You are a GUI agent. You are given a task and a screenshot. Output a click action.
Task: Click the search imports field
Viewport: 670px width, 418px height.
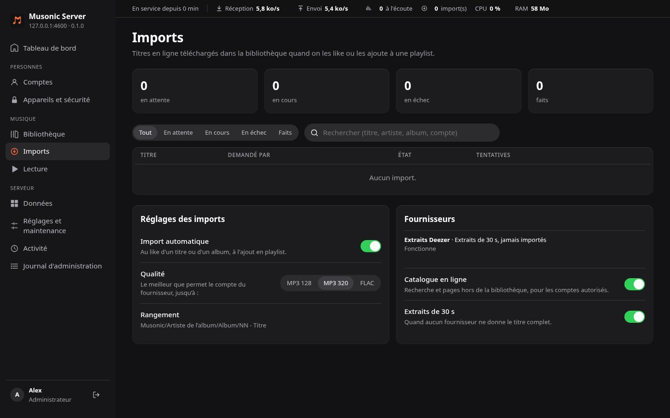[x=402, y=133]
